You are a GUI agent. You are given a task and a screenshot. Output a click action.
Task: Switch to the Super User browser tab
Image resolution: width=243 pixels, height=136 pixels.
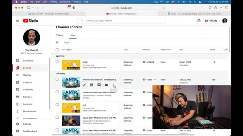(194, 14)
